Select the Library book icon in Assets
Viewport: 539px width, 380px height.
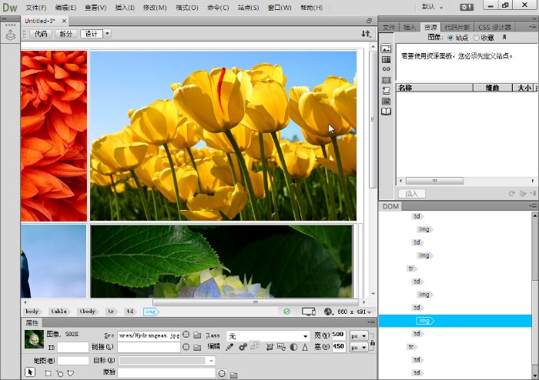387,111
